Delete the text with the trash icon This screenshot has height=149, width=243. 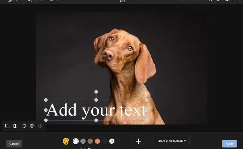32,126
